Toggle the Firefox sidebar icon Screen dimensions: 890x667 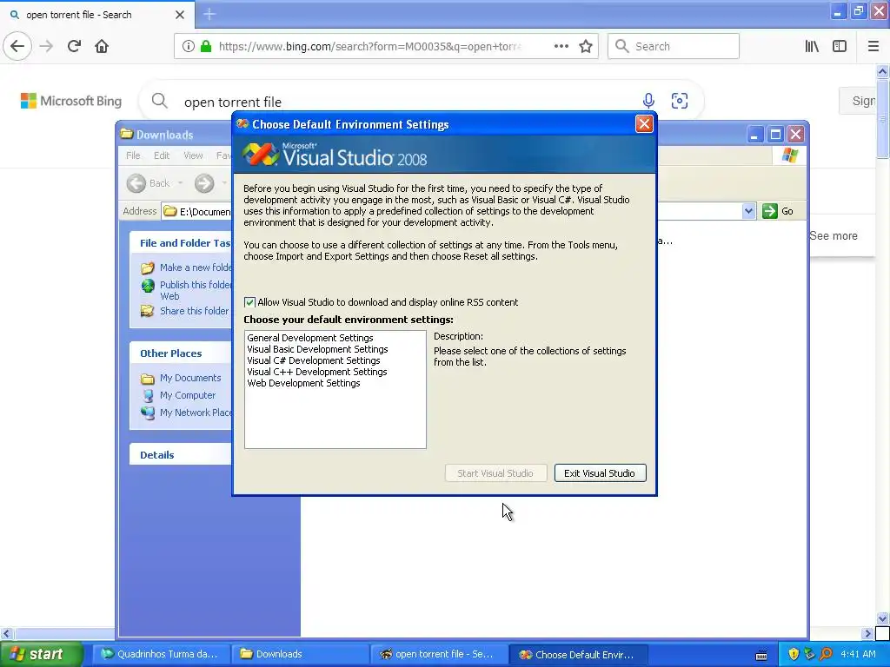840,47
